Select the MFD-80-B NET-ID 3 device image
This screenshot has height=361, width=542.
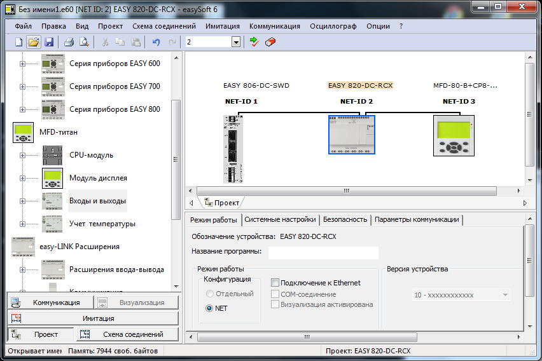(x=454, y=136)
